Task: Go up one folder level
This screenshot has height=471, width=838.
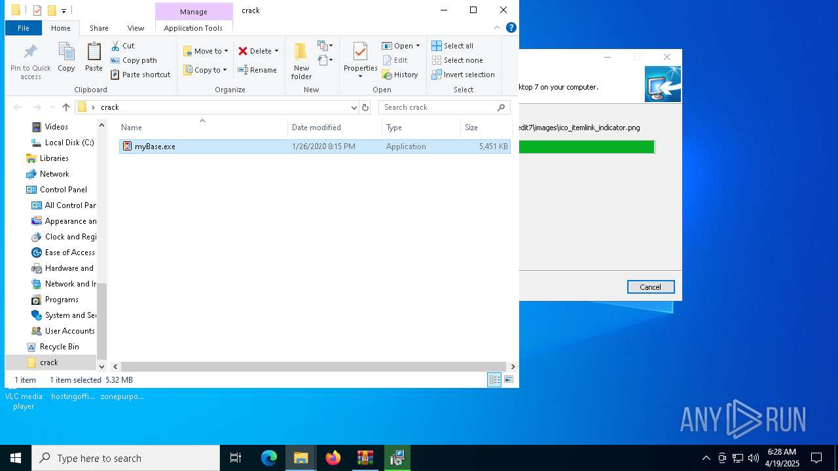Action: [65, 107]
